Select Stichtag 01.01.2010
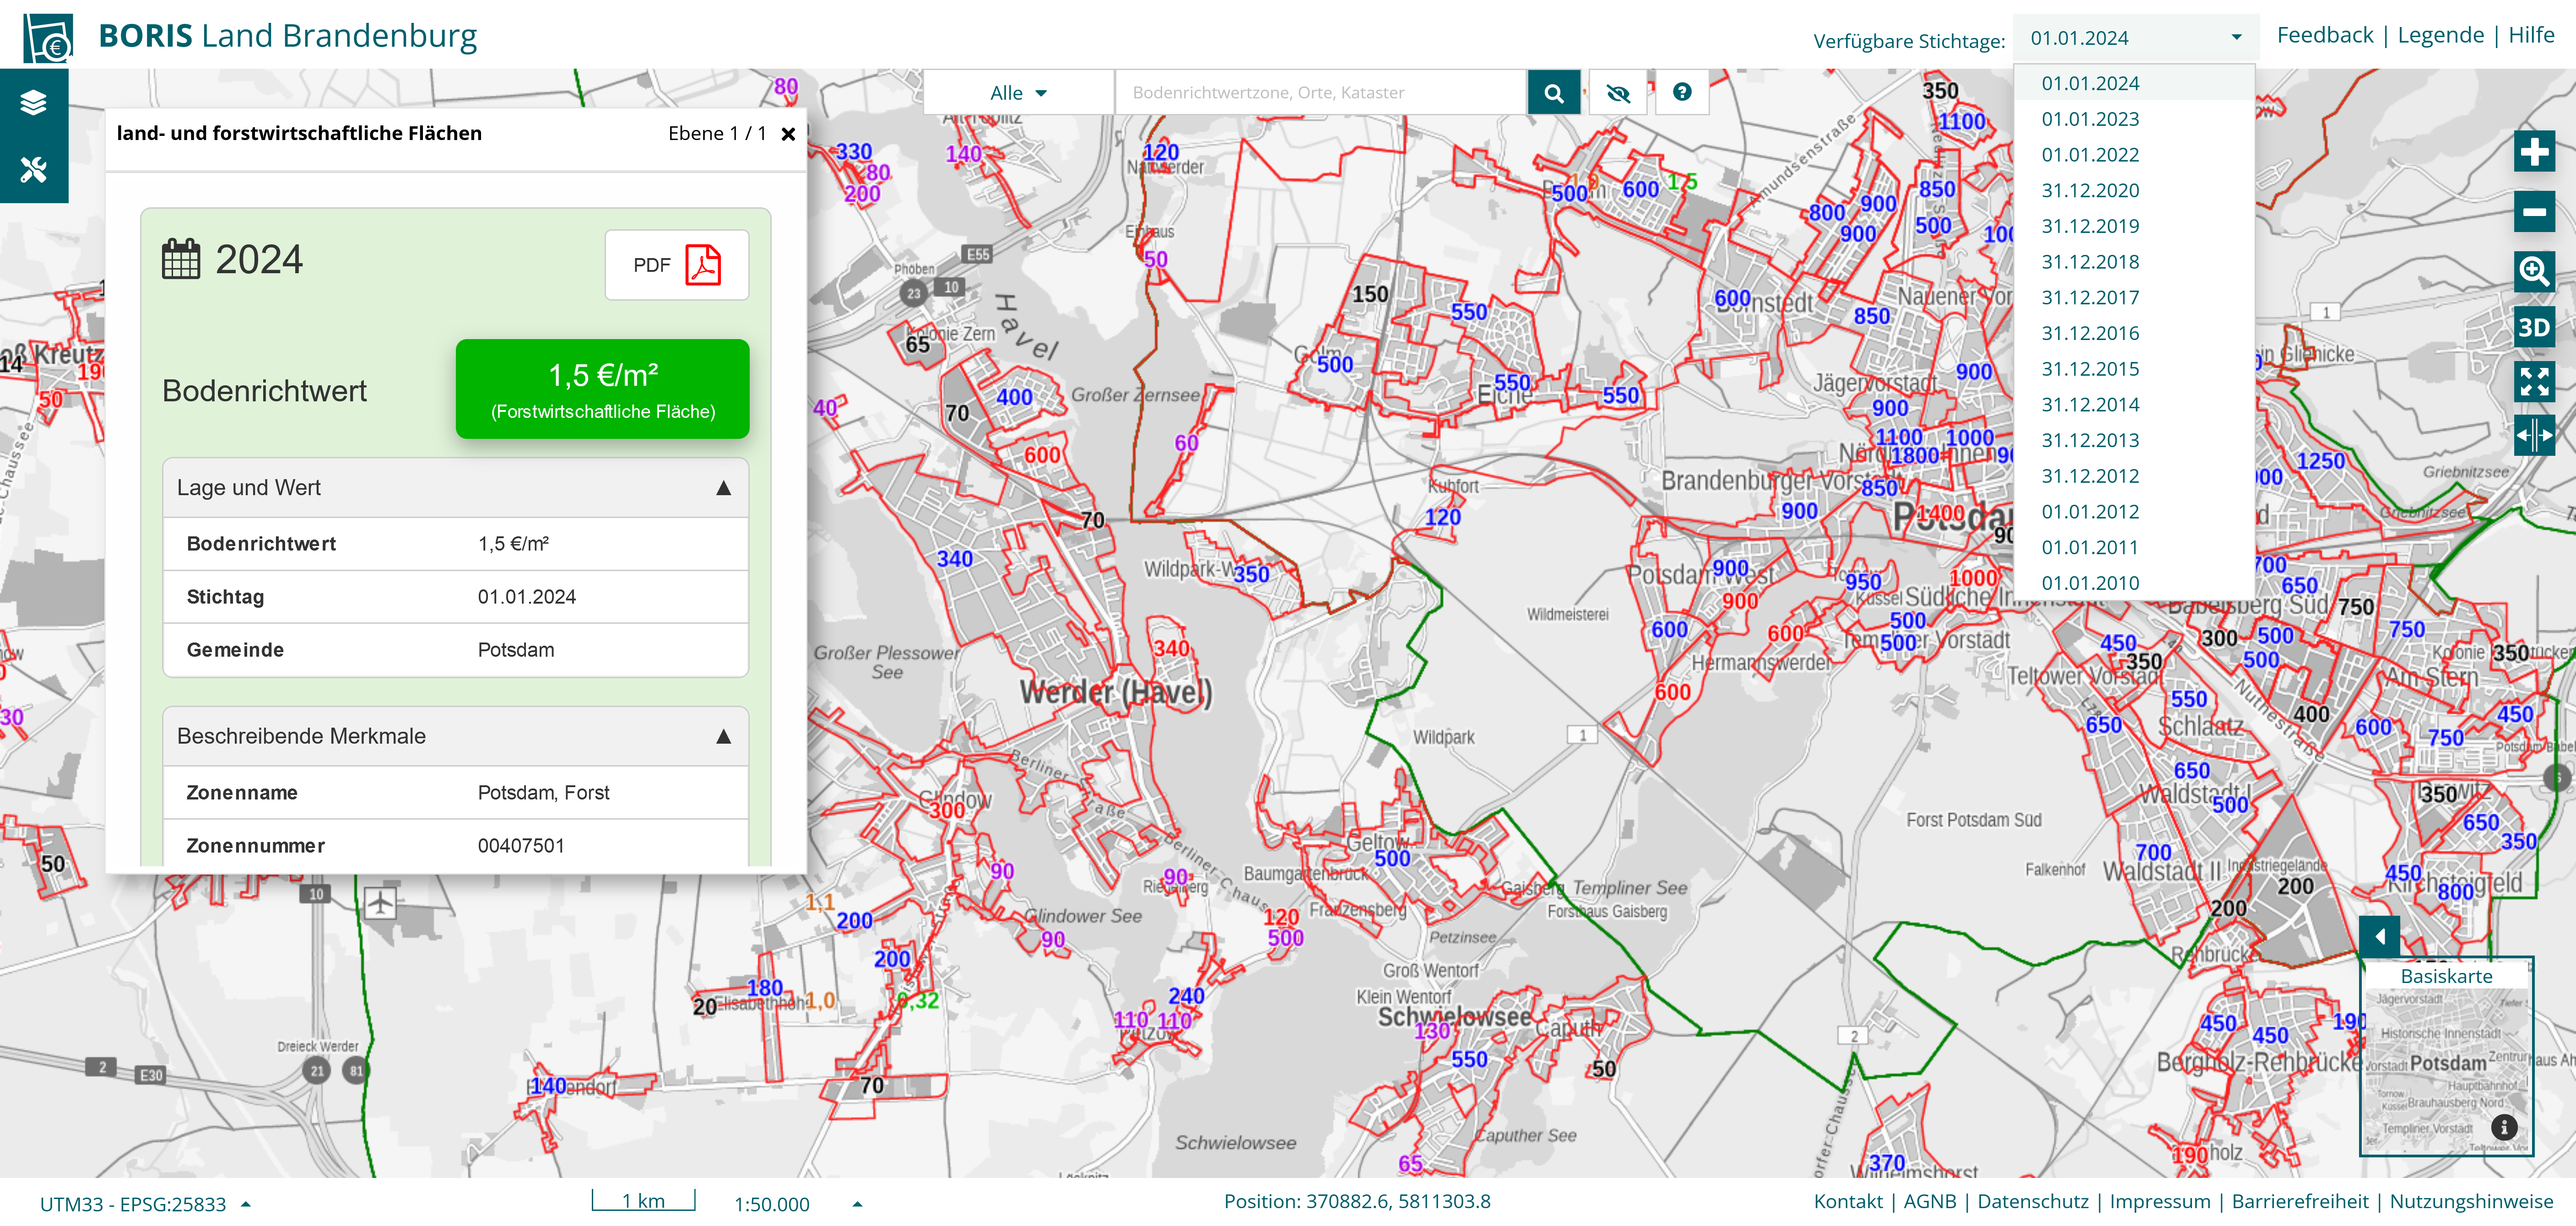The width and height of the screenshot is (2576, 1226). point(2134,583)
